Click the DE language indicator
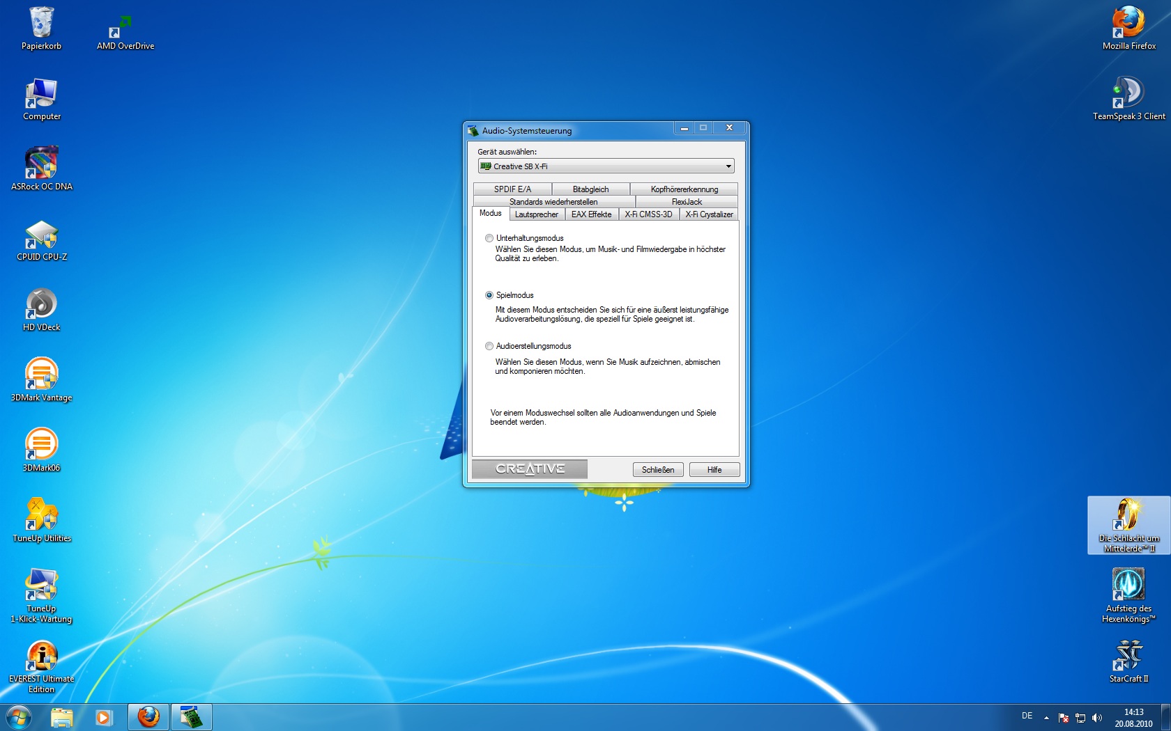The image size is (1171, 731). click(x=1027, y=716)
